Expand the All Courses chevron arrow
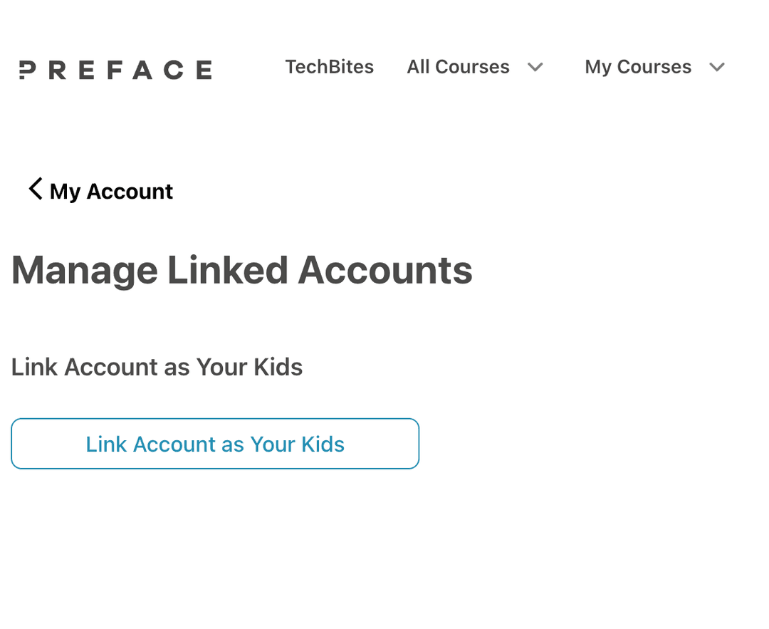Screen dimensions: 769x629 pos(535,68)
